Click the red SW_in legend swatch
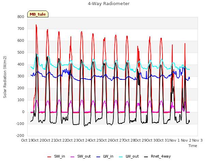This screenshot has height=163, width=218. [49, 157]
